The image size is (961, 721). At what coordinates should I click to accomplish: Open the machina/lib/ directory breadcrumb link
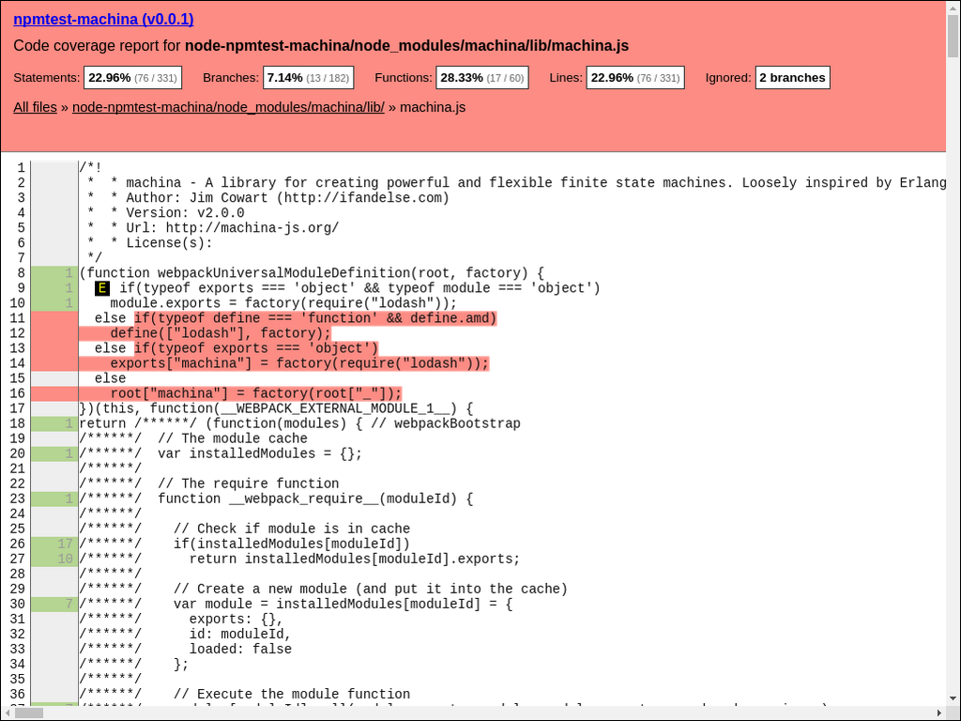click(x=228, y=107)
